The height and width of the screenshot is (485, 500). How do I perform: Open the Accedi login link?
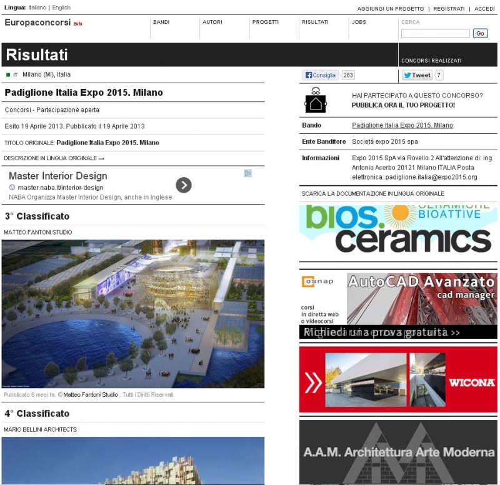coord(484,9)
